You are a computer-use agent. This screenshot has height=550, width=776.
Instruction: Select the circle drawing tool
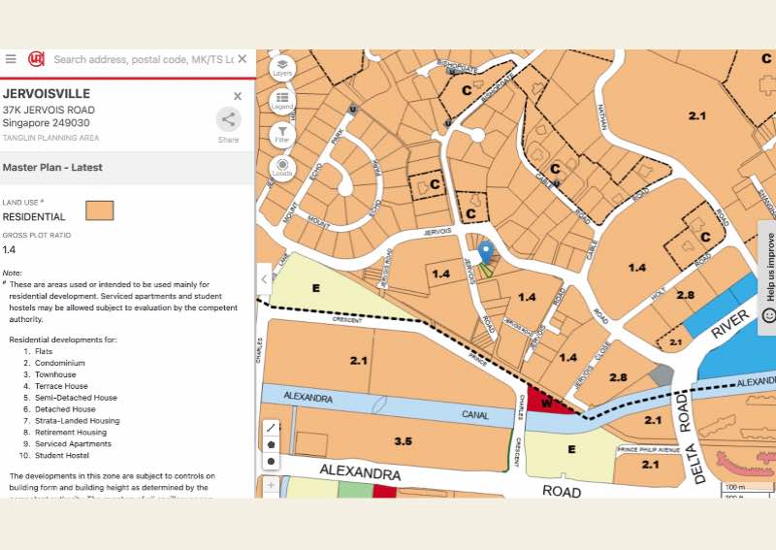(x=271, y=462)
